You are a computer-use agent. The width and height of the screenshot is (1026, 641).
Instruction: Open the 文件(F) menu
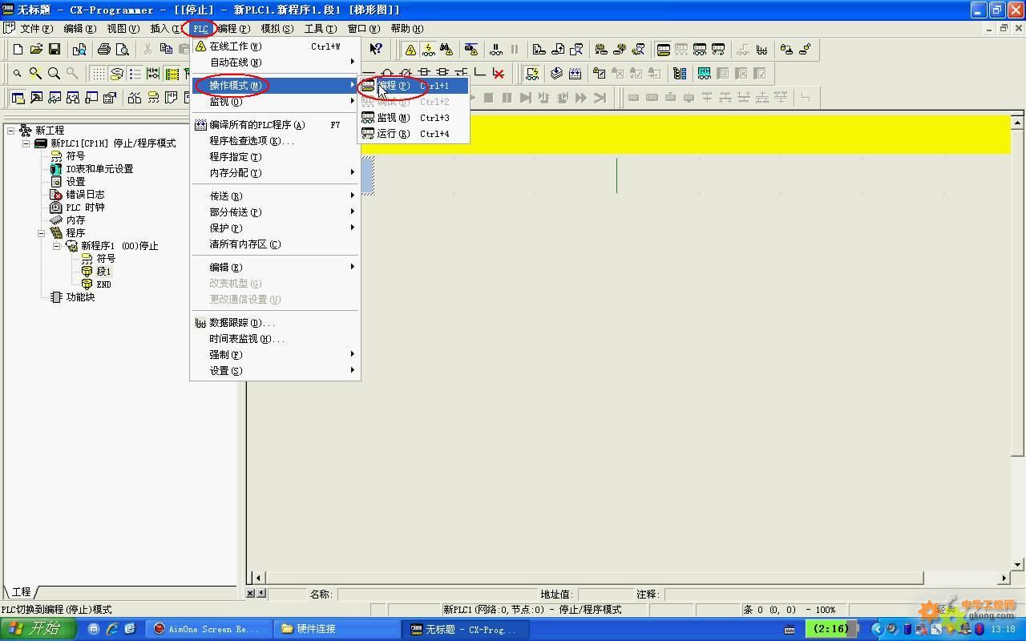click(35, 29)
